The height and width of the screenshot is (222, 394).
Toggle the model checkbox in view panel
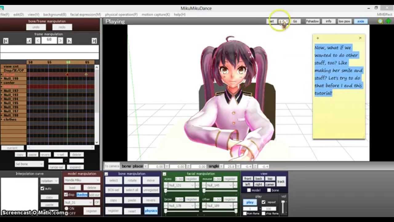249,190
